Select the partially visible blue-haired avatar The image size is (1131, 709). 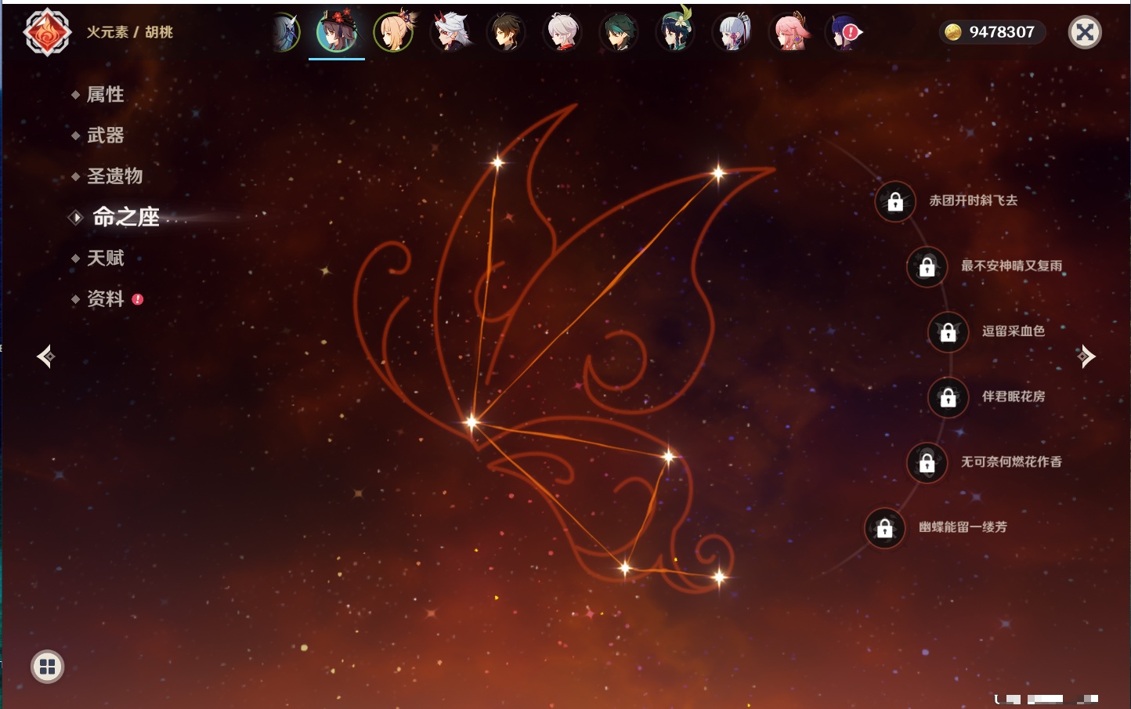(286, 32)
